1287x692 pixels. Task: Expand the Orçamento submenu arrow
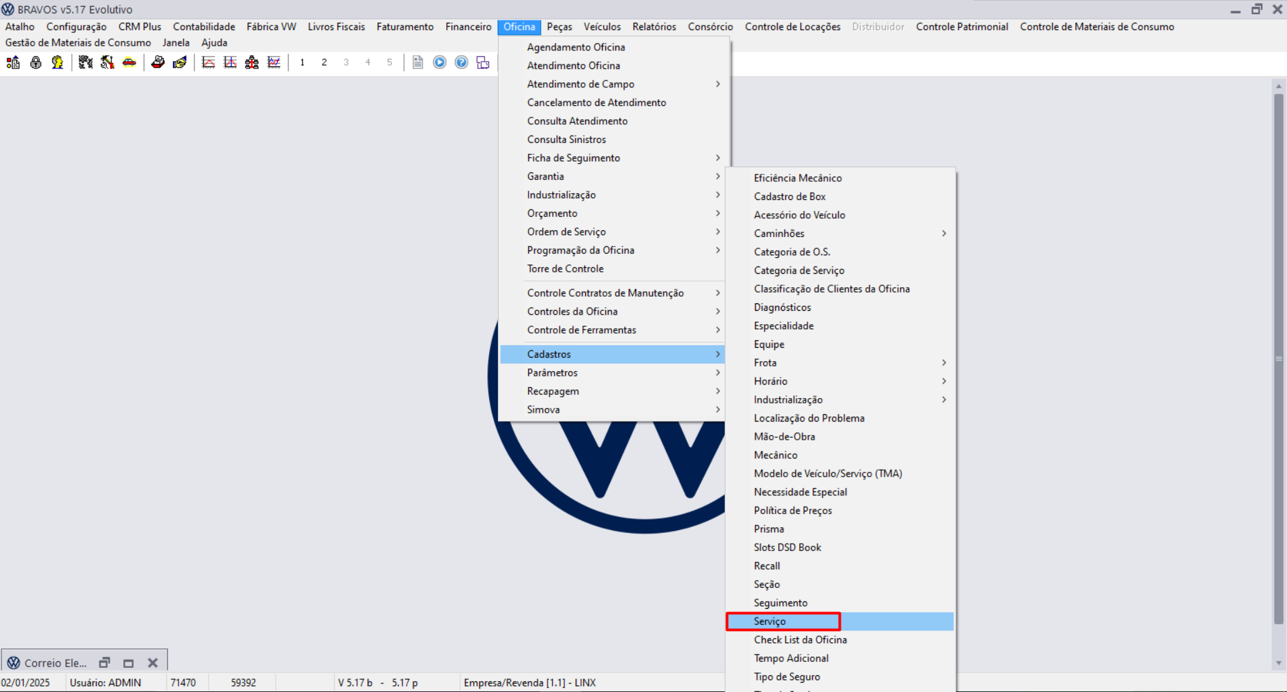point(718,213)
